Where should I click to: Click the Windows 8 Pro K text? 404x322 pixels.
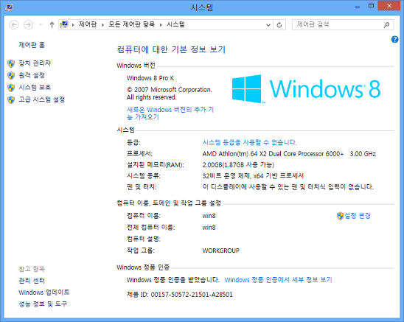[150, 78]
